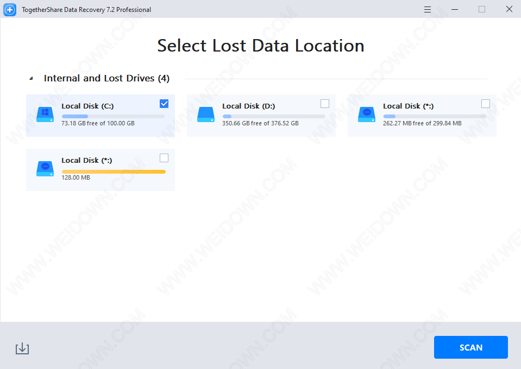
Task: Click the '128.00 MB' size text
Action: point(76,177)
